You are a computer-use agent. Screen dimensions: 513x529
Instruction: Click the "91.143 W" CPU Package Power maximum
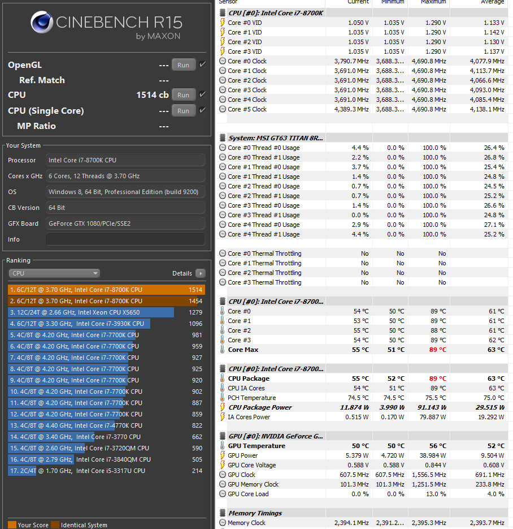[x=432, y=407]
